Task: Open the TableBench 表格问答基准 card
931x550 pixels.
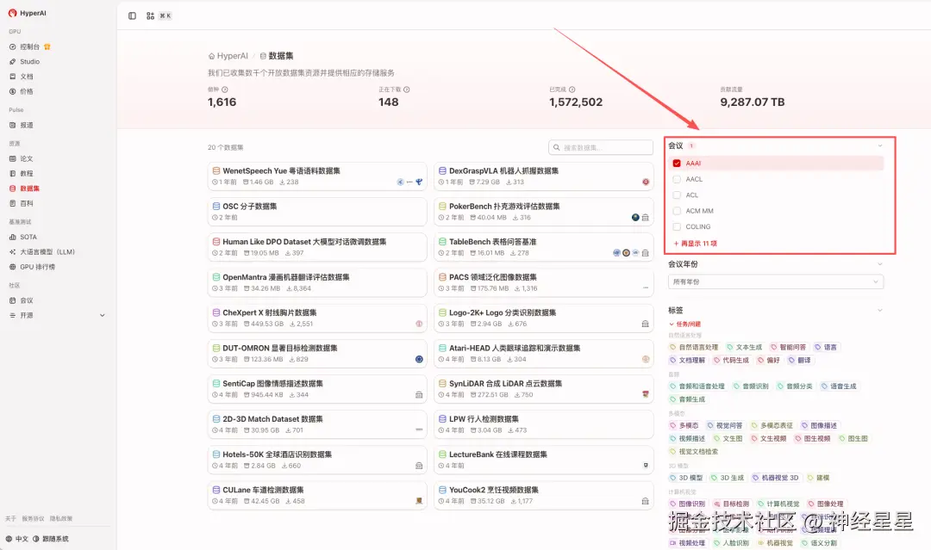Action: point(543,247)
